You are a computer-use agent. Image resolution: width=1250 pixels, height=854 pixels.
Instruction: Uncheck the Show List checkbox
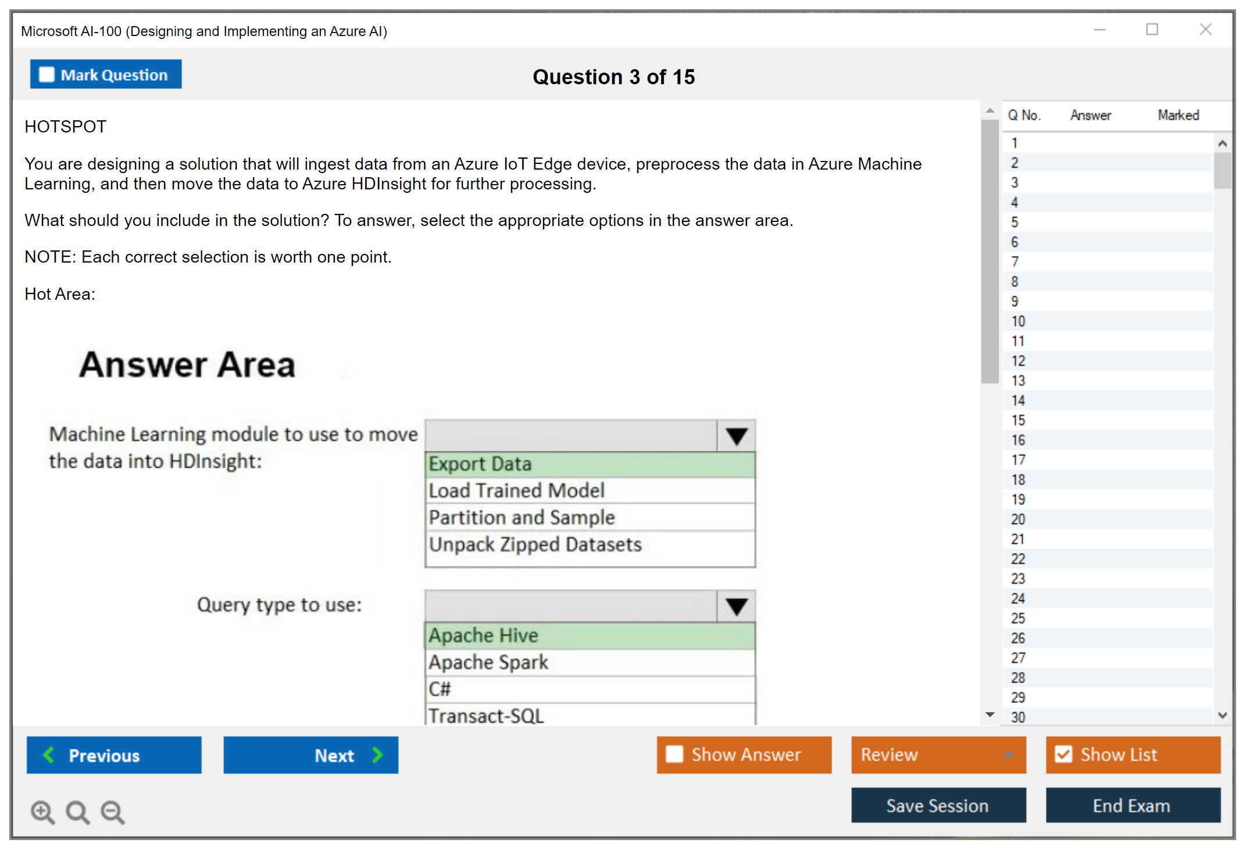click(1063, 754)
